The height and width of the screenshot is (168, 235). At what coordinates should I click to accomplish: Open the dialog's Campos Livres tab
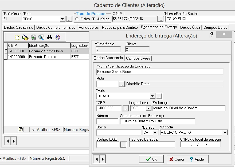pyautogui.click(x=138, y=58)
